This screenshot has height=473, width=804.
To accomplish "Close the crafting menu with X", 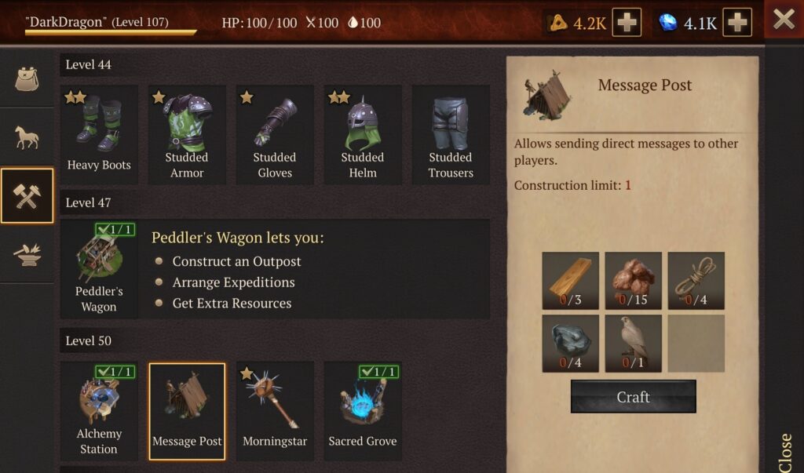I will 784,20.
